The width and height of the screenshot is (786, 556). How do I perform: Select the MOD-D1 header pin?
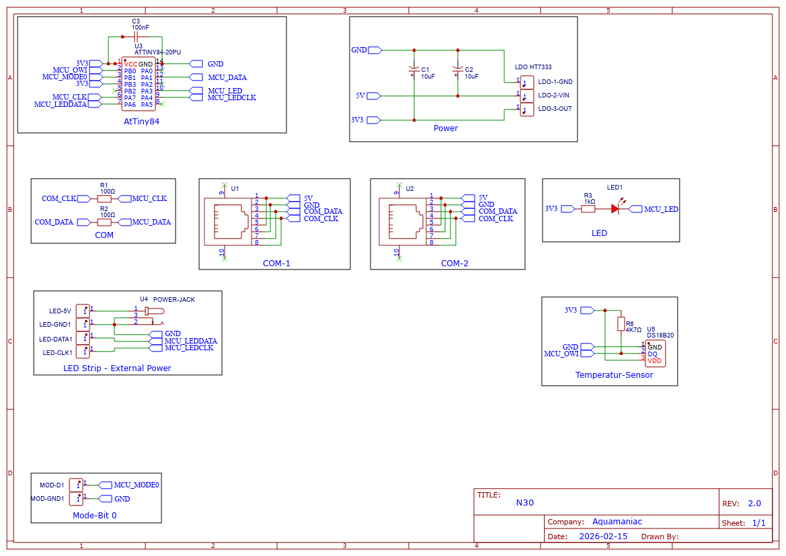pos(76,485)
